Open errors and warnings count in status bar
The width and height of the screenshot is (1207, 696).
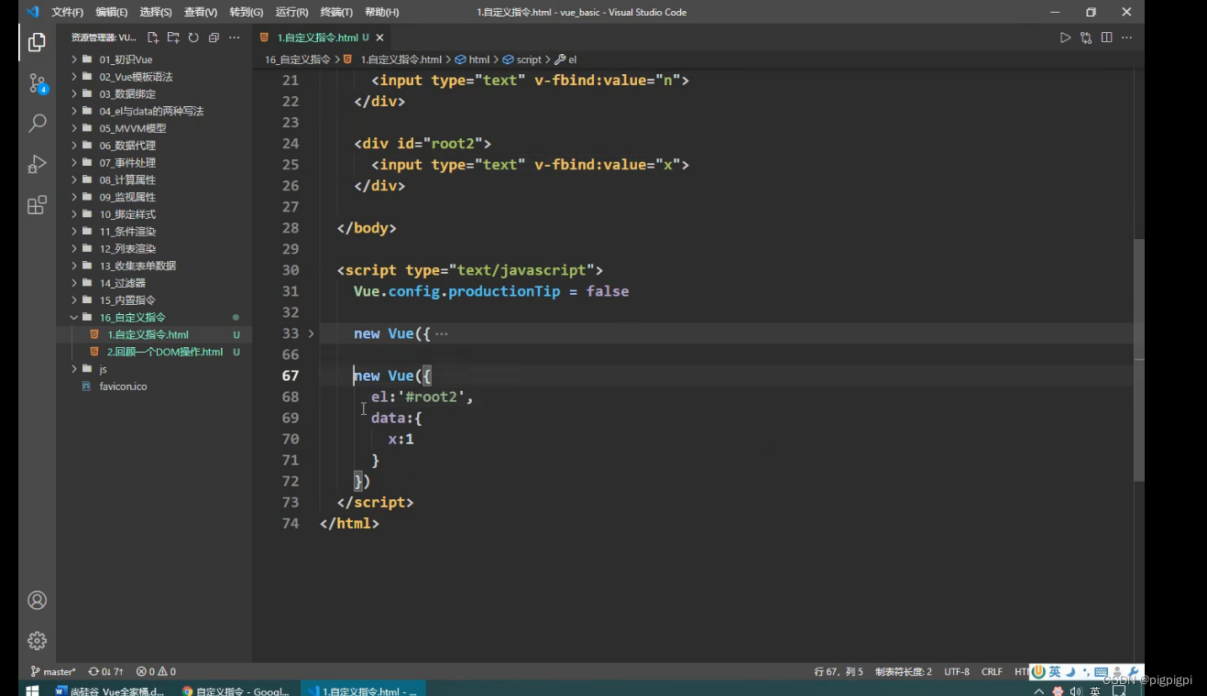tap(156, 671)
